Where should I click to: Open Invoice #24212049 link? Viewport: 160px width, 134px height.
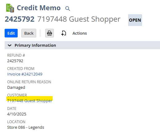pyautogui.click(x=25, y=74)
